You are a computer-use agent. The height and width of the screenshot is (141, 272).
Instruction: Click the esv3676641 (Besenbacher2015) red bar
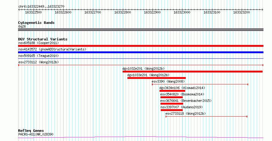pyautogui.click(x=172, y=104)
